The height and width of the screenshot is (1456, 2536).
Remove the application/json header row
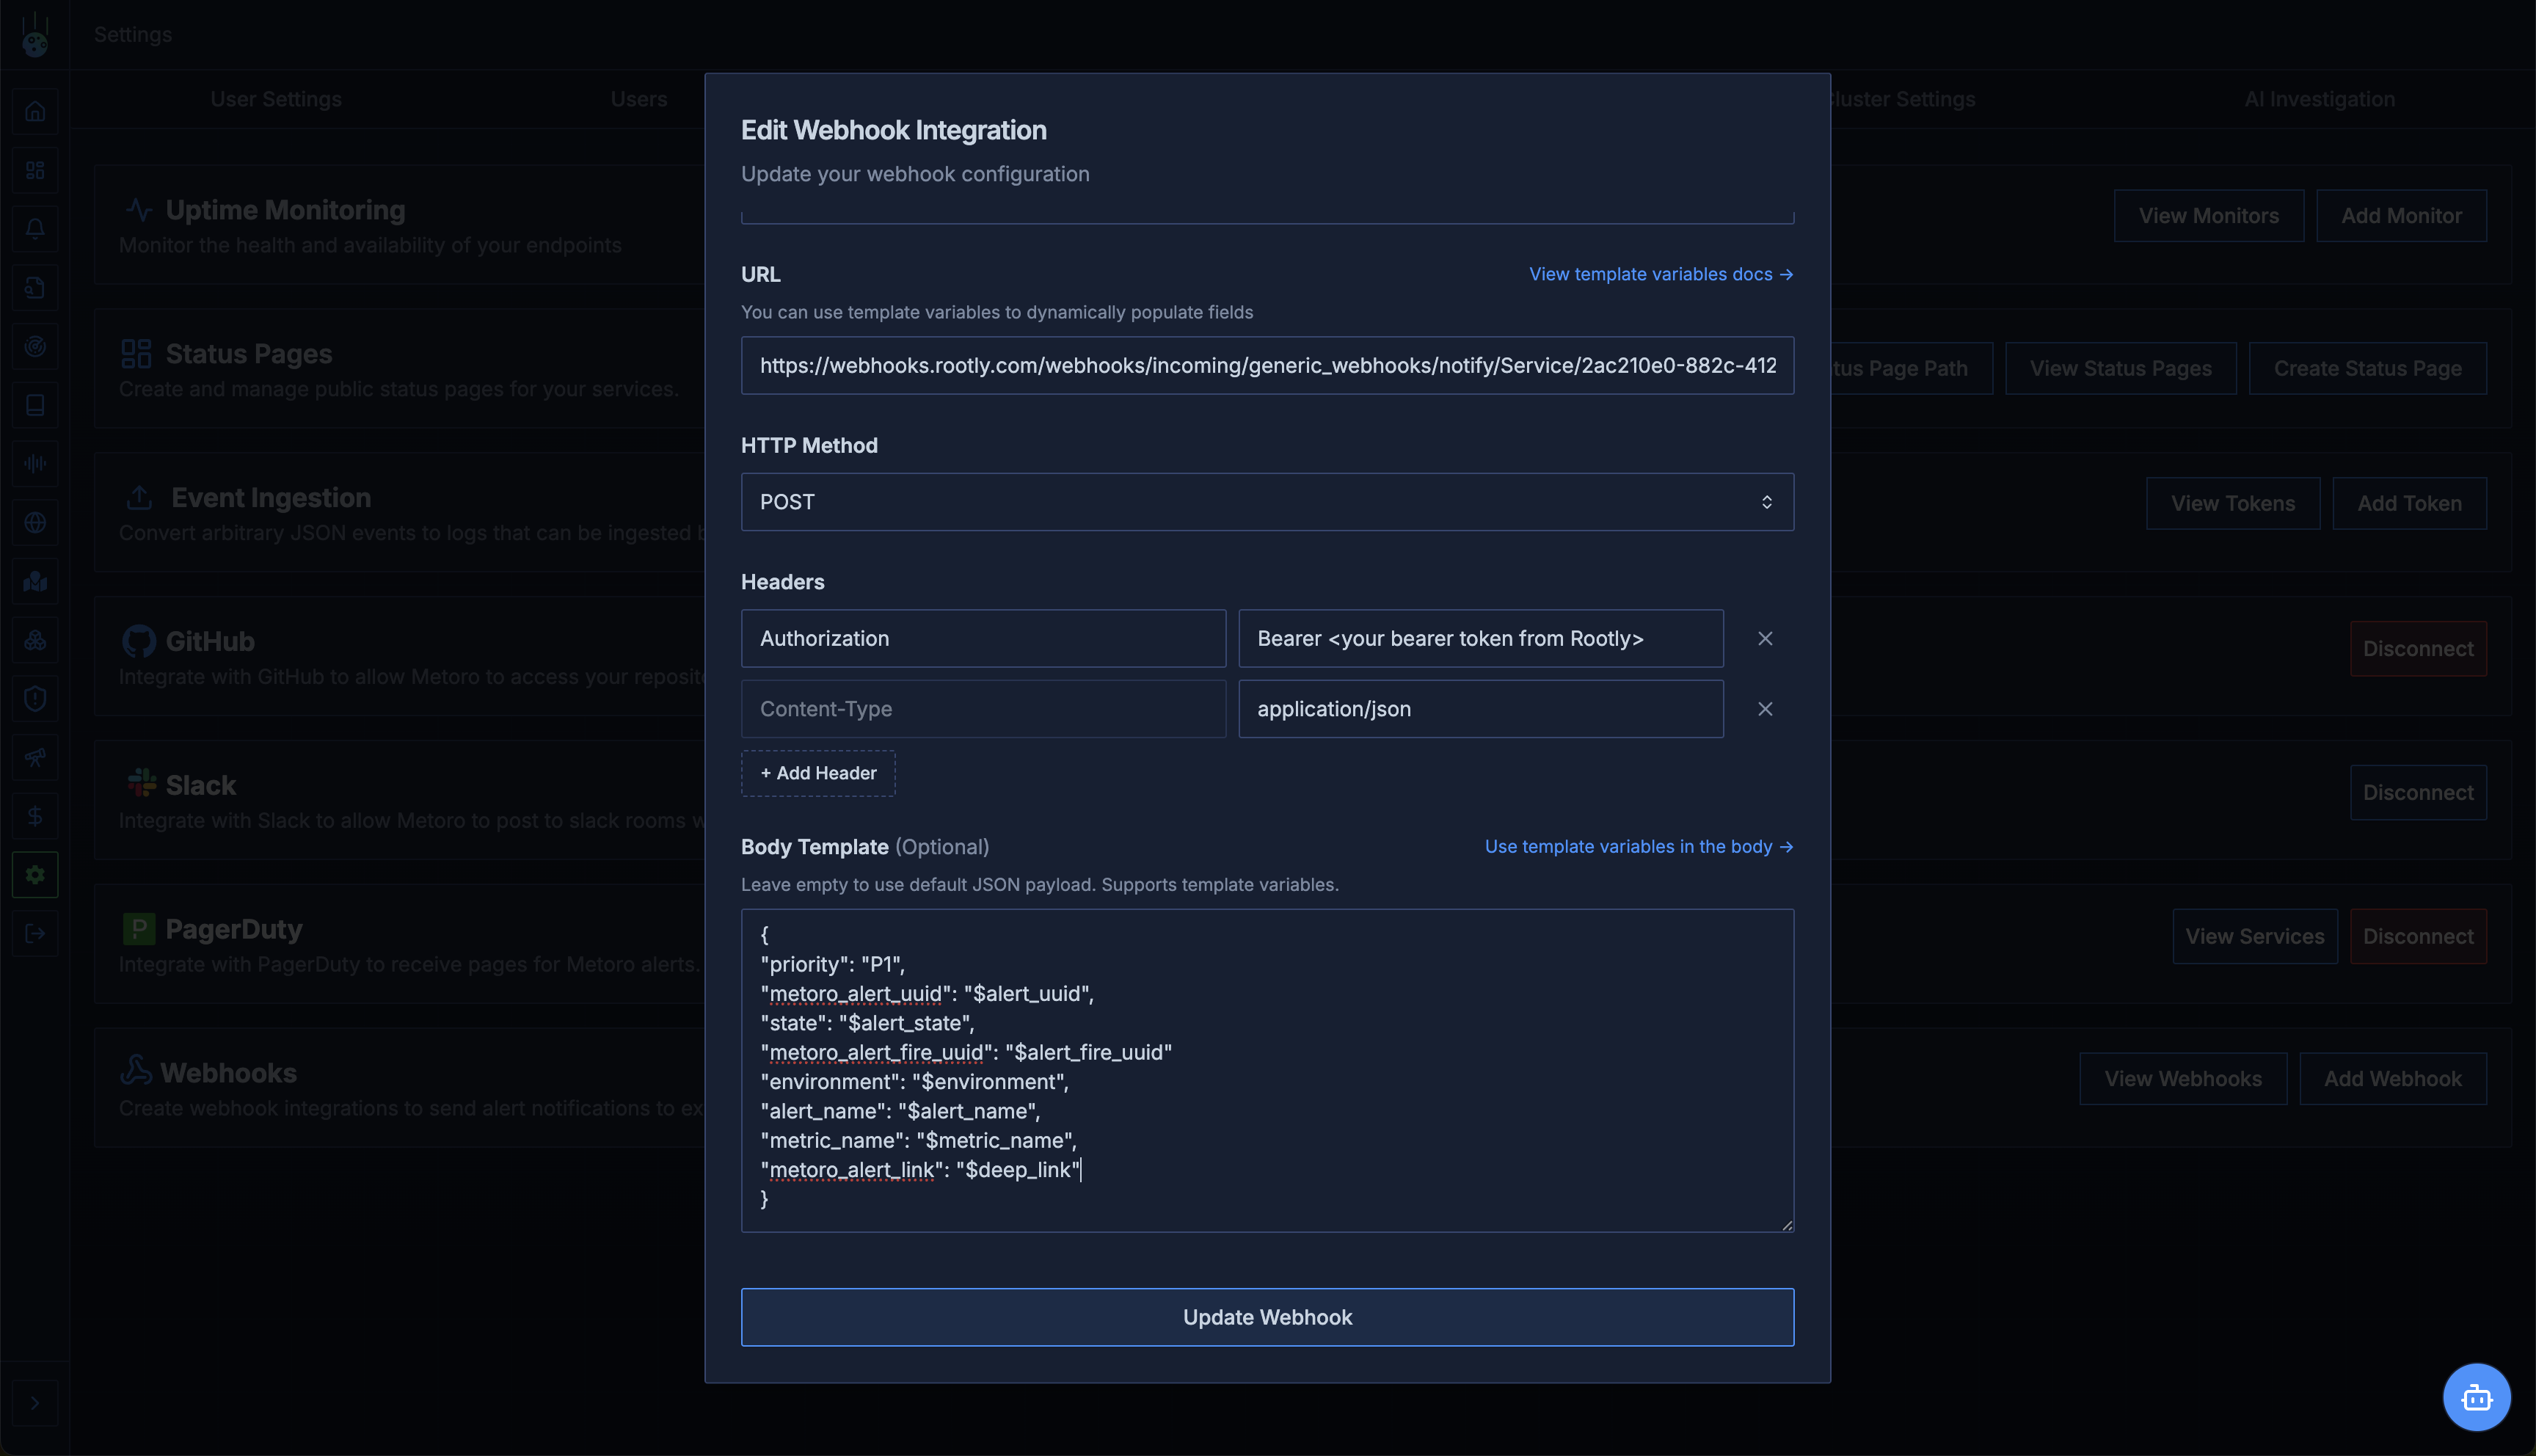pyautogui.click(x=1764, y=709)
